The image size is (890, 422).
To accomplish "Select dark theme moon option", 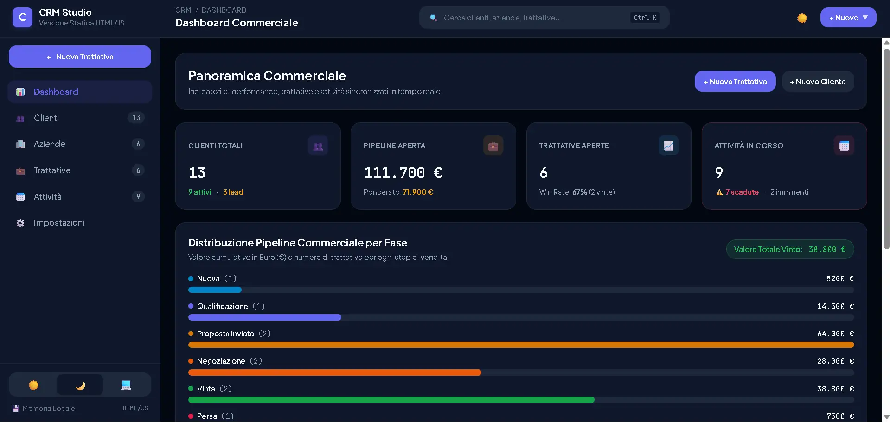I will [80, 385].
